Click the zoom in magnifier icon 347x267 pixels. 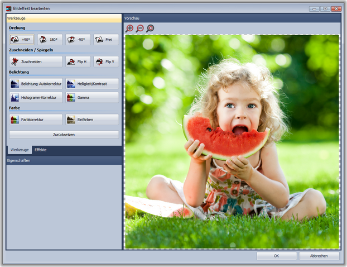coord(129,28)
